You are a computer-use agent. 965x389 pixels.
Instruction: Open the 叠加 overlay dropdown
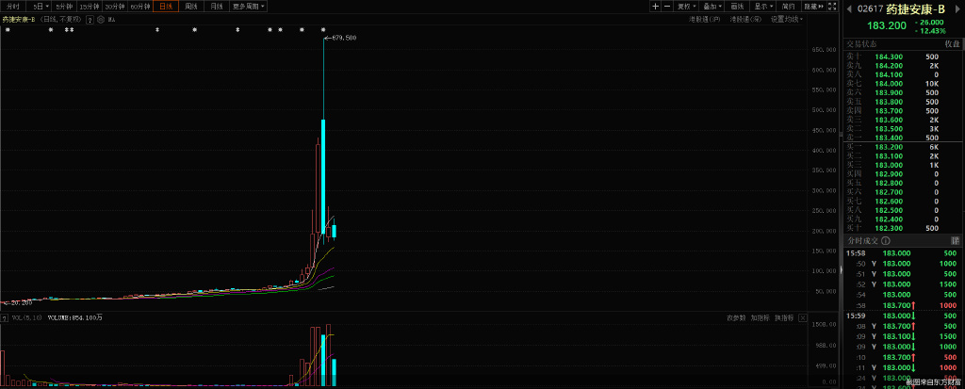pyautogui.click(x=712, y=7)
